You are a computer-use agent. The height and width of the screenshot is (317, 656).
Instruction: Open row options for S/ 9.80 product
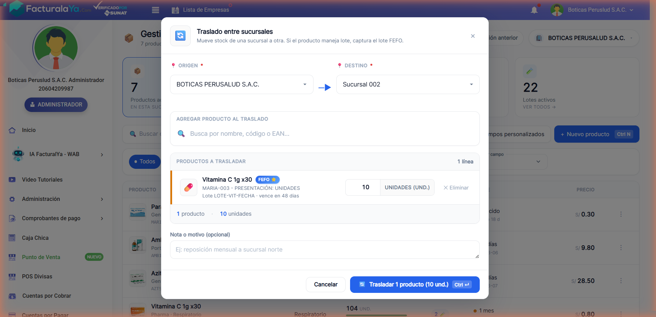coord(621,248)
